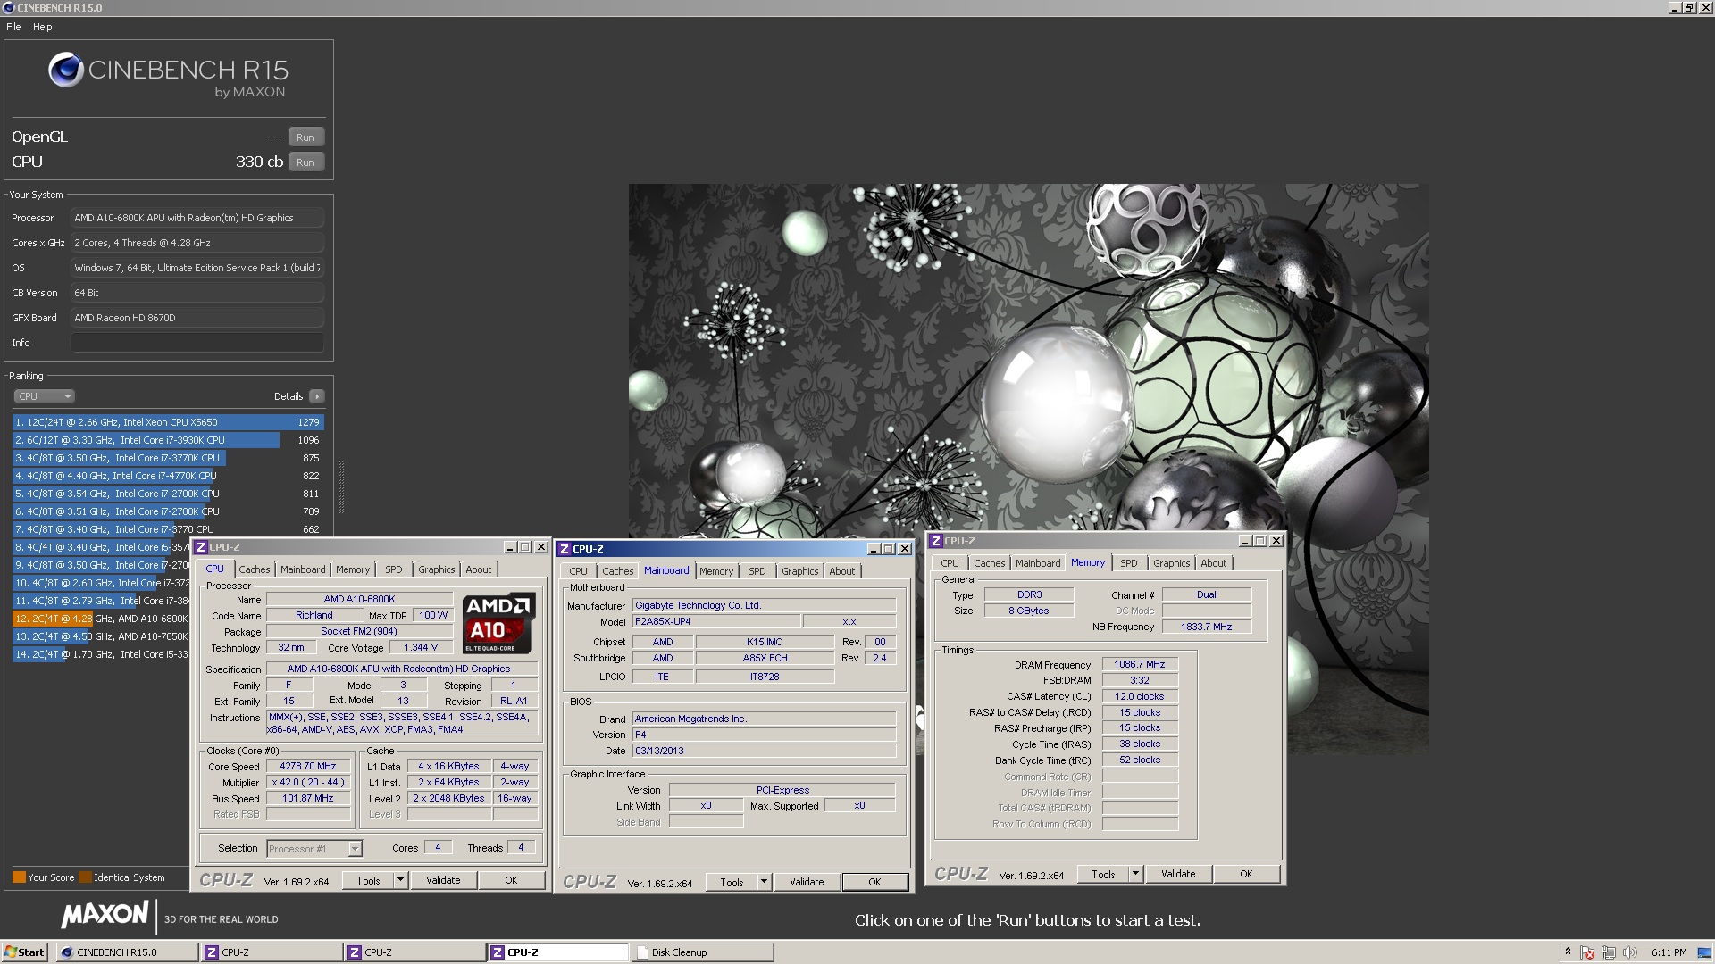Click the AMD A10 logo image
This screenshot has height=964, width=1715.
click(499, 623)
